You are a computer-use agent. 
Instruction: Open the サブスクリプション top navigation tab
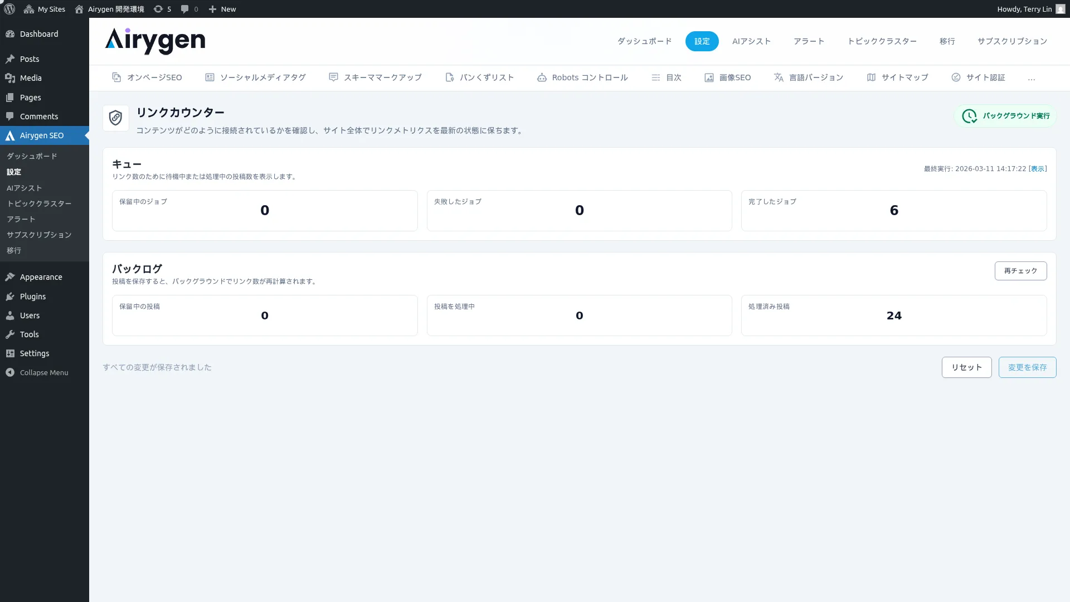click(x=1013, y=41)
